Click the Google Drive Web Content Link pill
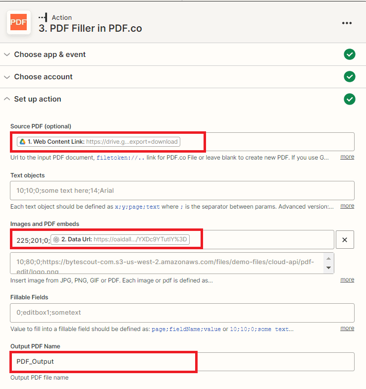The height and width of the screenshot is (389, 366). click(x=99, y=142)
